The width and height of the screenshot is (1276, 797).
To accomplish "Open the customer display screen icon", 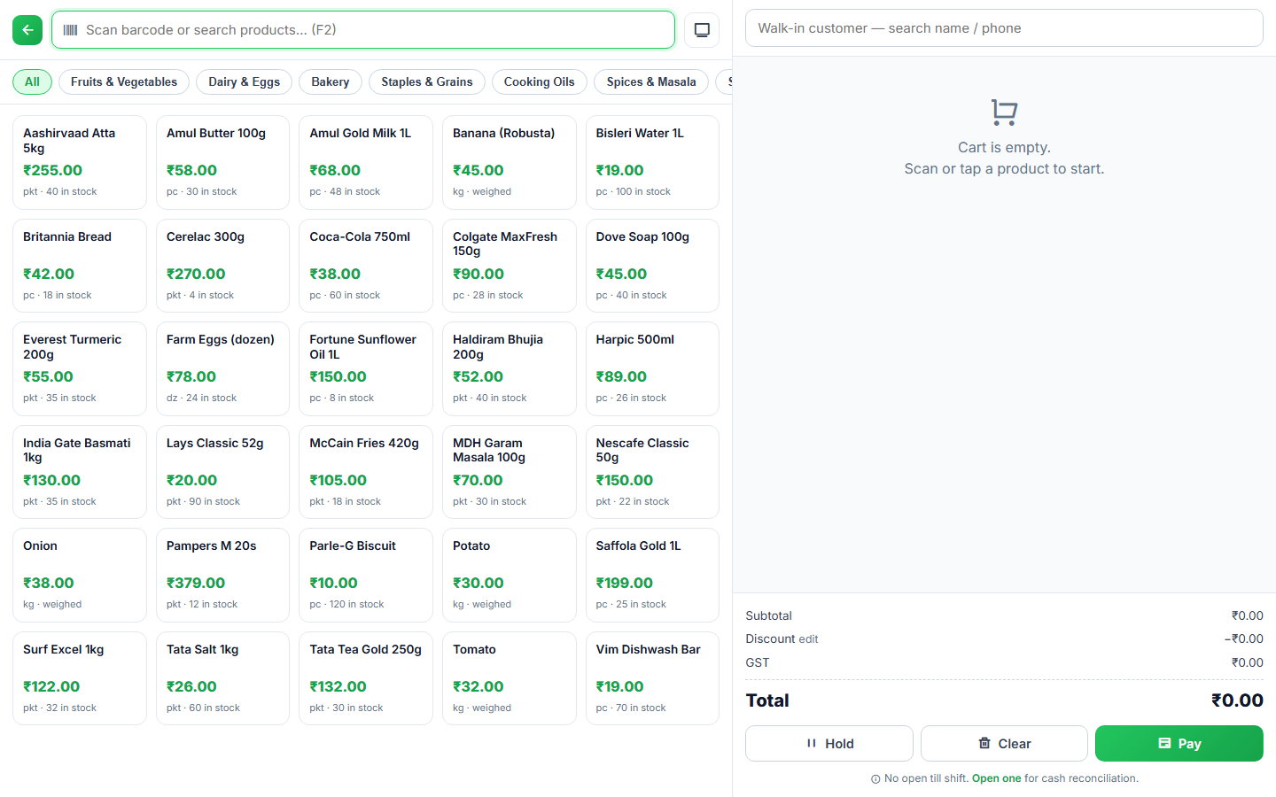I will click(x=702, y=30).
